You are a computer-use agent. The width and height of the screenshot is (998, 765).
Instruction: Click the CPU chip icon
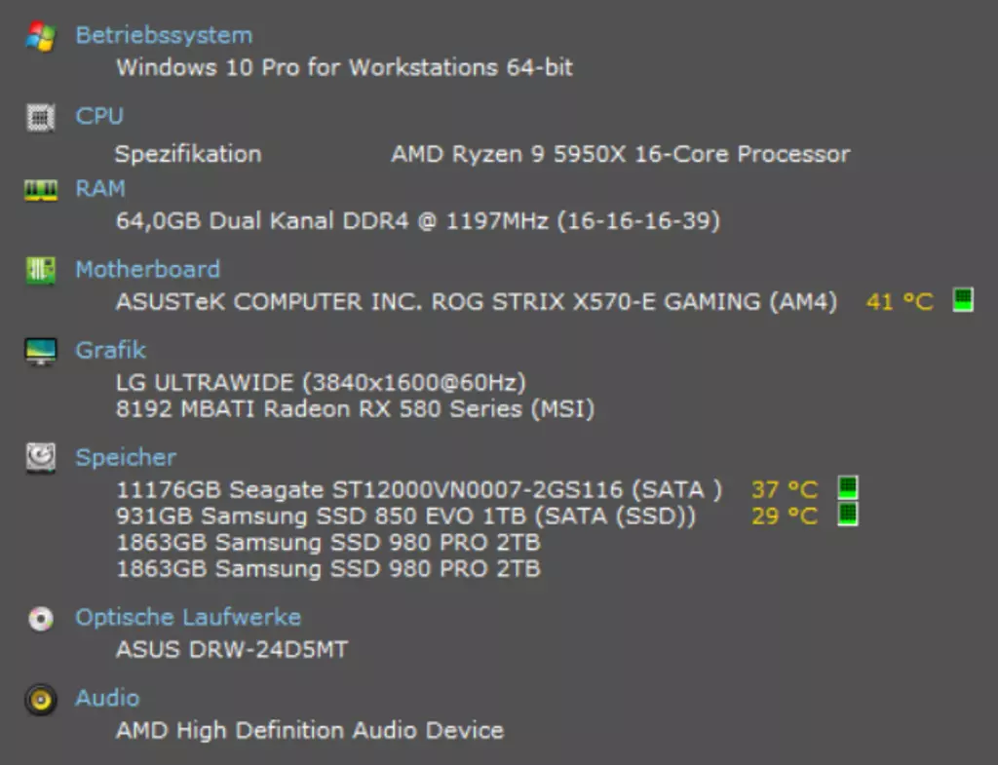click(41, 117)
